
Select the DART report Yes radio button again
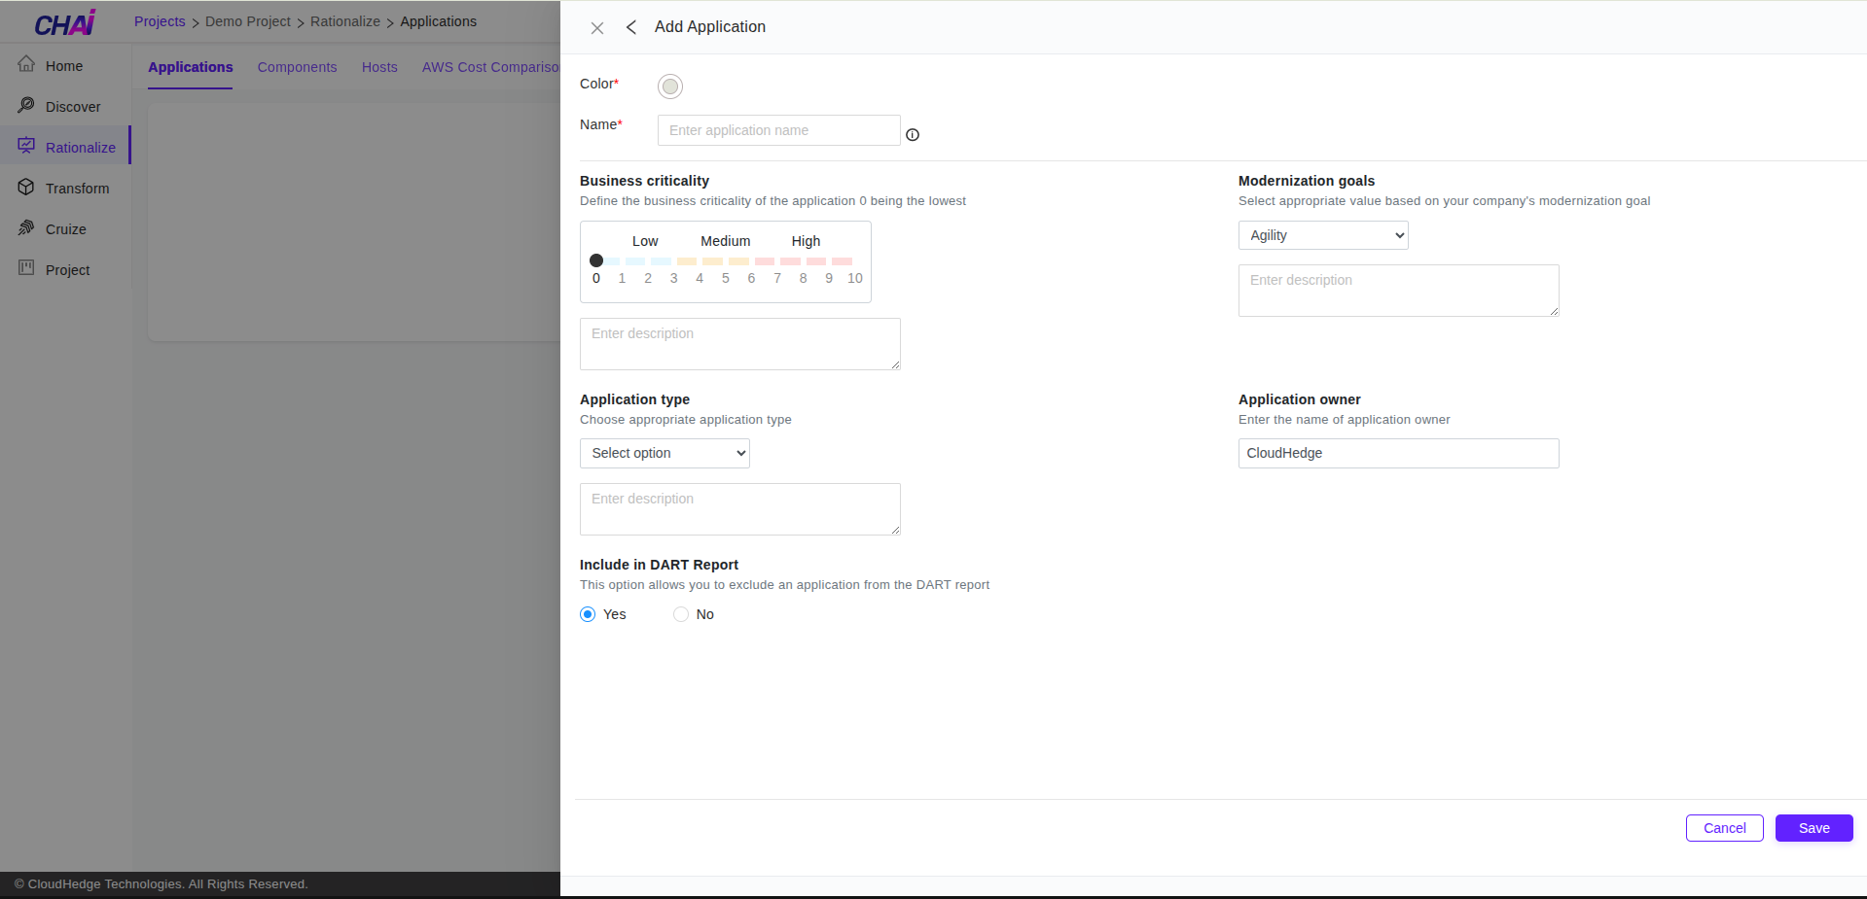(x=588, y=614)
